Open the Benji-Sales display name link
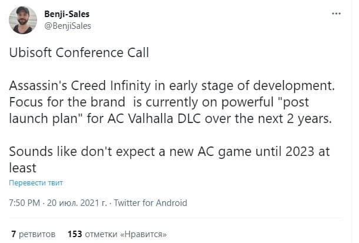359x243 pixels. click(x=69, y=13)
